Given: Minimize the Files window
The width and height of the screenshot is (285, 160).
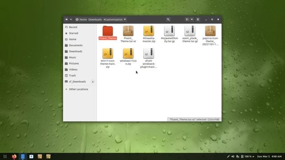Looking at the screenshot, I should pos(206,20).
